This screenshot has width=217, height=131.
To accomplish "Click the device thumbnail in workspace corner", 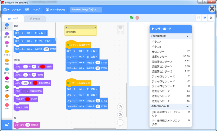I will (x=120, y=29).
